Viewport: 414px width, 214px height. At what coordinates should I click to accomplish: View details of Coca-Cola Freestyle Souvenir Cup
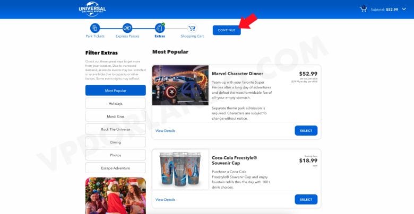165,200
